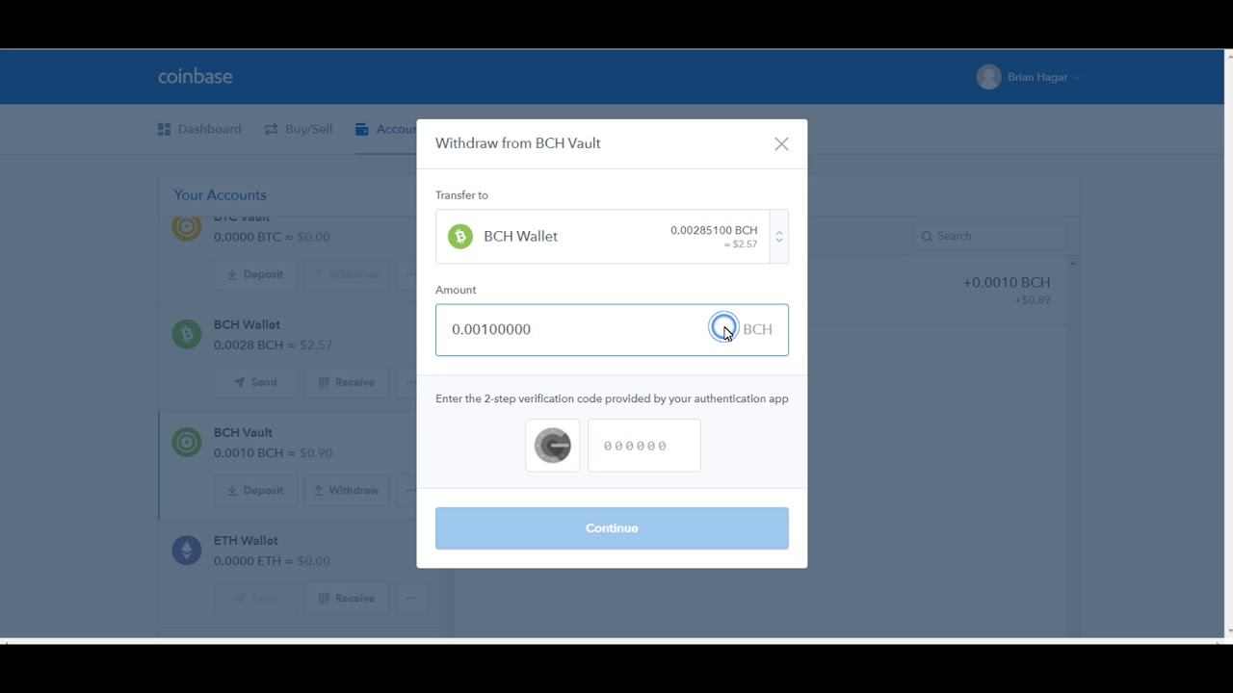This screenshot has height=693, width=1233.
Task: Click Send under BCH Wallet
Action: coord(255,382)
